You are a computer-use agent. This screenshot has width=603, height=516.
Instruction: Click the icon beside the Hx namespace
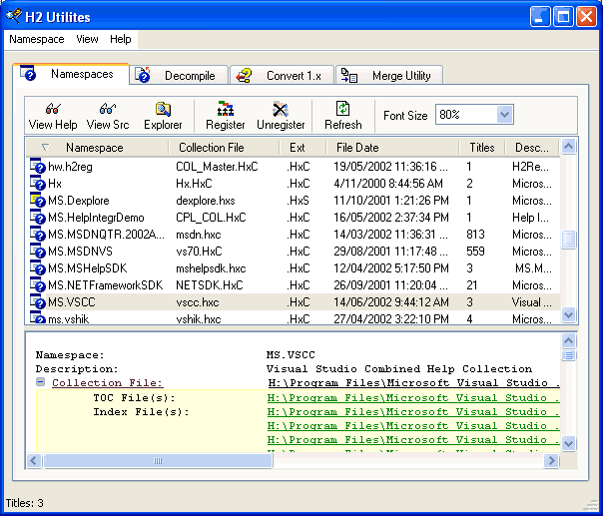pyautogui.click(x=38, y=184)
